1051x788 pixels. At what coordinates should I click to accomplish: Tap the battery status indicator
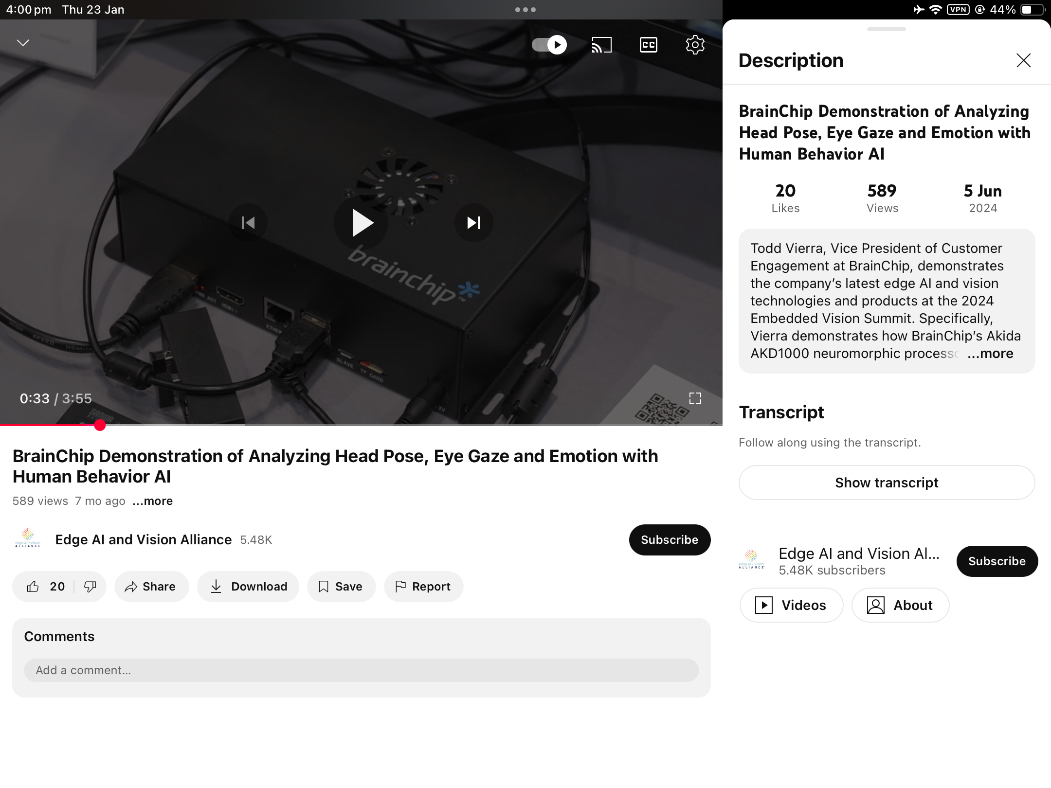pos(1033,9)
